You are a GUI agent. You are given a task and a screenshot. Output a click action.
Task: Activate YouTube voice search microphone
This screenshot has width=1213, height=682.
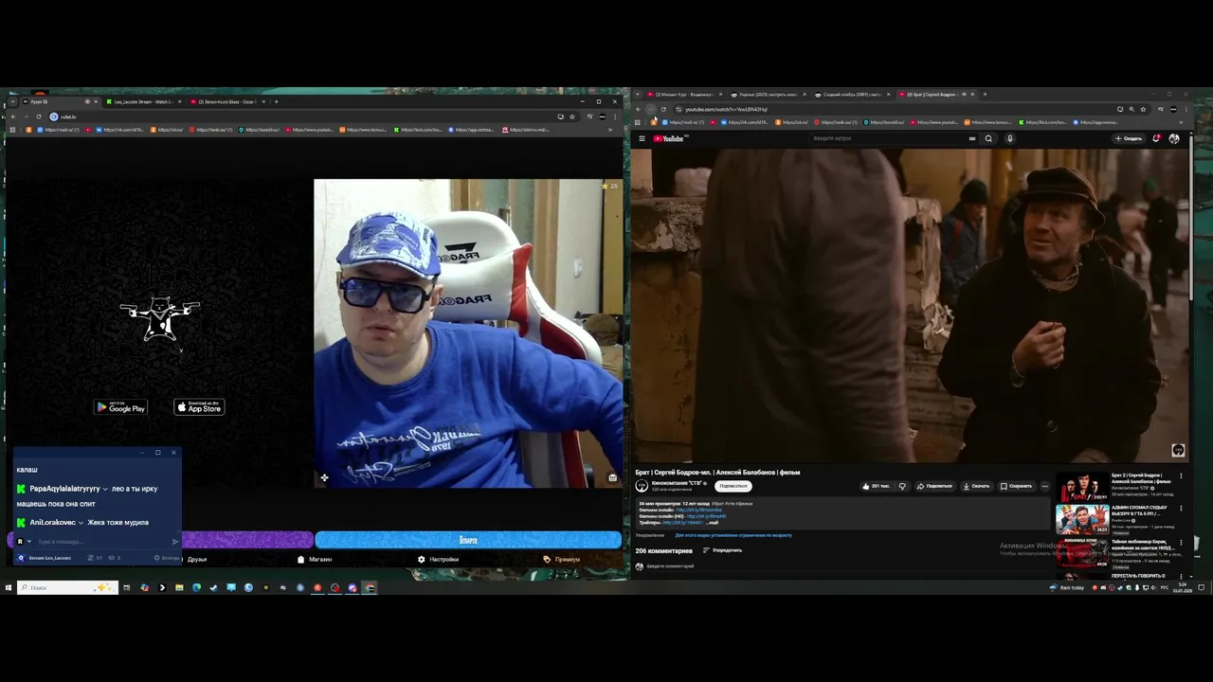pos(1009,138)
